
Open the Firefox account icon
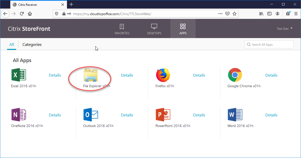click(277, 14)
